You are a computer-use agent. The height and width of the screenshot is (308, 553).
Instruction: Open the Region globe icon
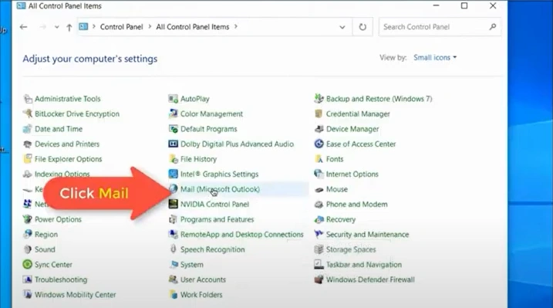(x=28, y=234)
